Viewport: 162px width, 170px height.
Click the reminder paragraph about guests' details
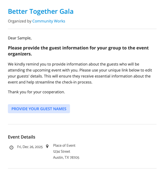80,73
